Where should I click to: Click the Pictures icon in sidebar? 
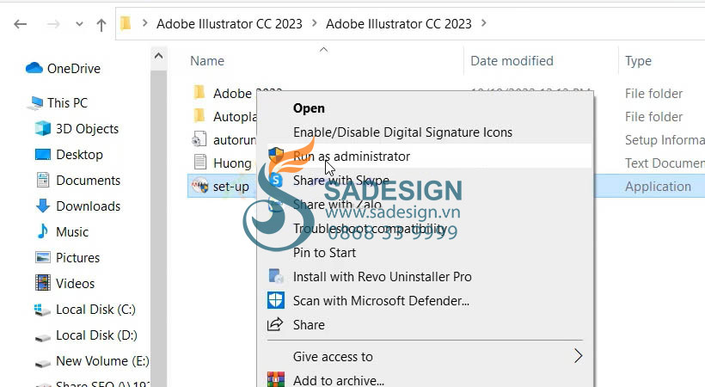43,257
